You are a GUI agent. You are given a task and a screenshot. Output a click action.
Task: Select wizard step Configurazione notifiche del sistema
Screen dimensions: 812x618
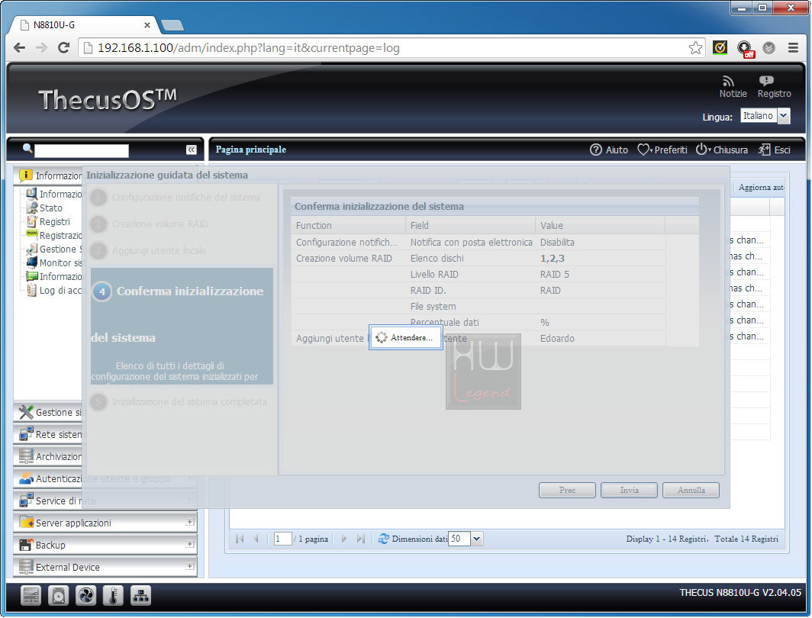[x=186, y=197]
